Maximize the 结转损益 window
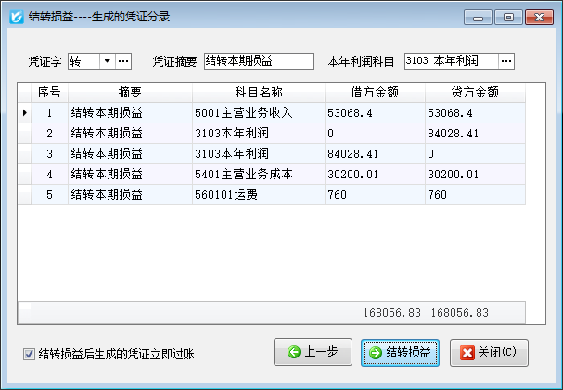 [x=508, y=16]
